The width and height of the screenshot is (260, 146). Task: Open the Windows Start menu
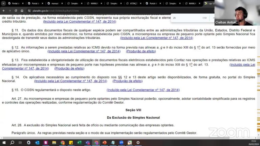pyautogui.click(x=4, y=143)
